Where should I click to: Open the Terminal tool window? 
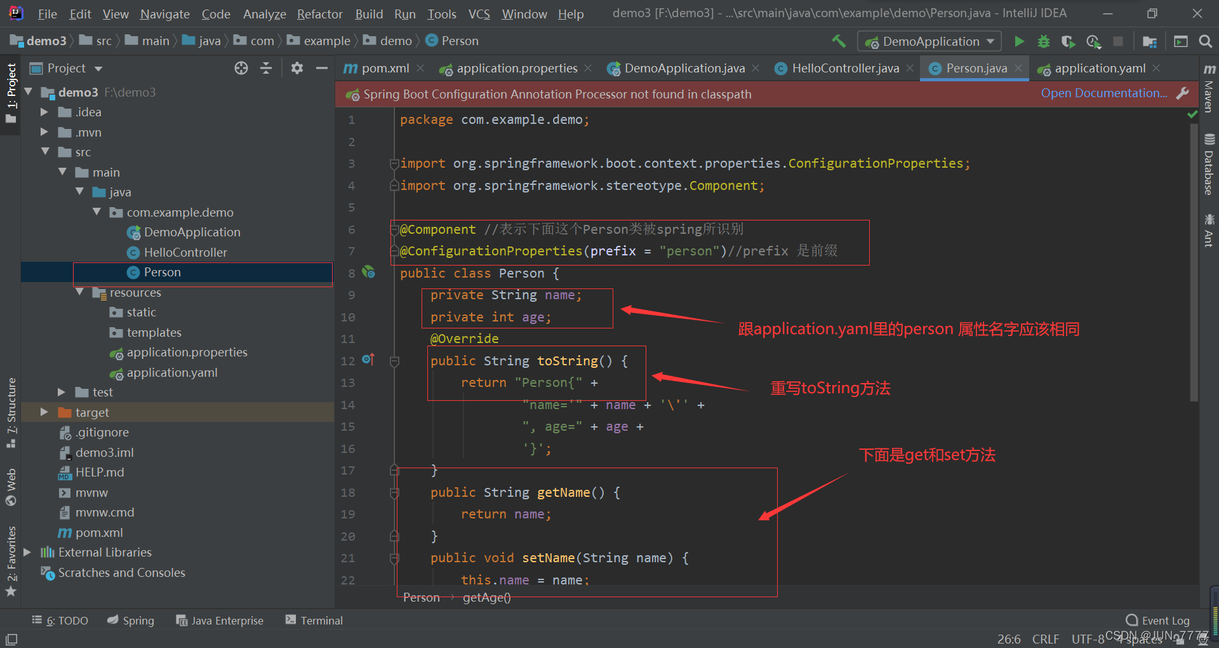pyautogui.click(x=314, y=621)
